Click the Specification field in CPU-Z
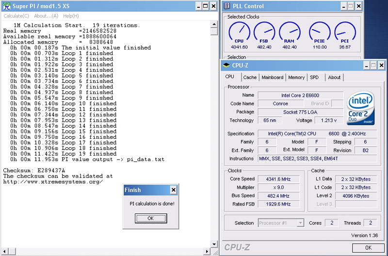This screenshot has height=256, width=388. point(317,133)
